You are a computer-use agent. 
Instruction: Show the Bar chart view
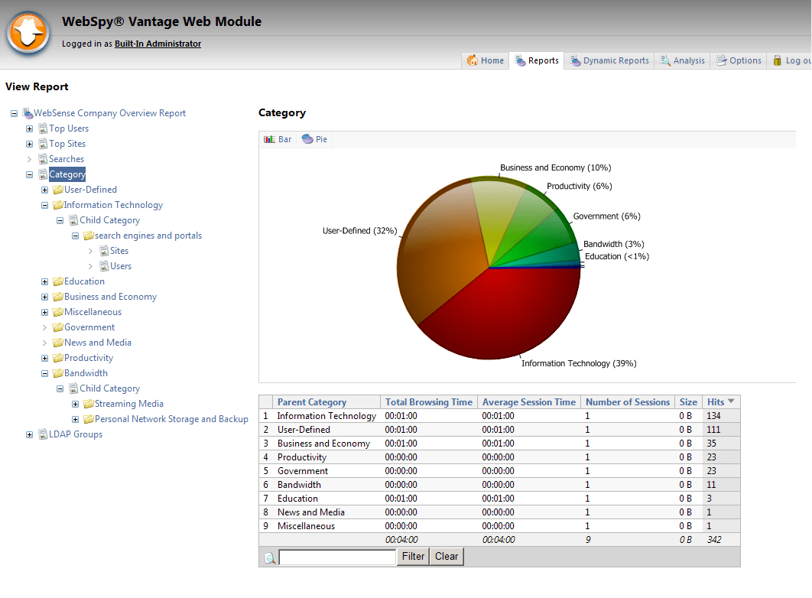coord(278,139)
